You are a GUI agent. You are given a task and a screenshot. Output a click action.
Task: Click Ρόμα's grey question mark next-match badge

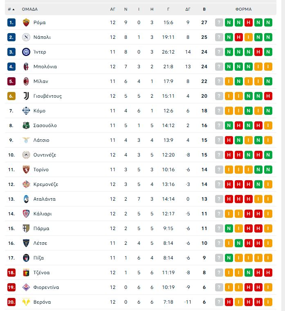pyautogui.click(x=219, y=22)
